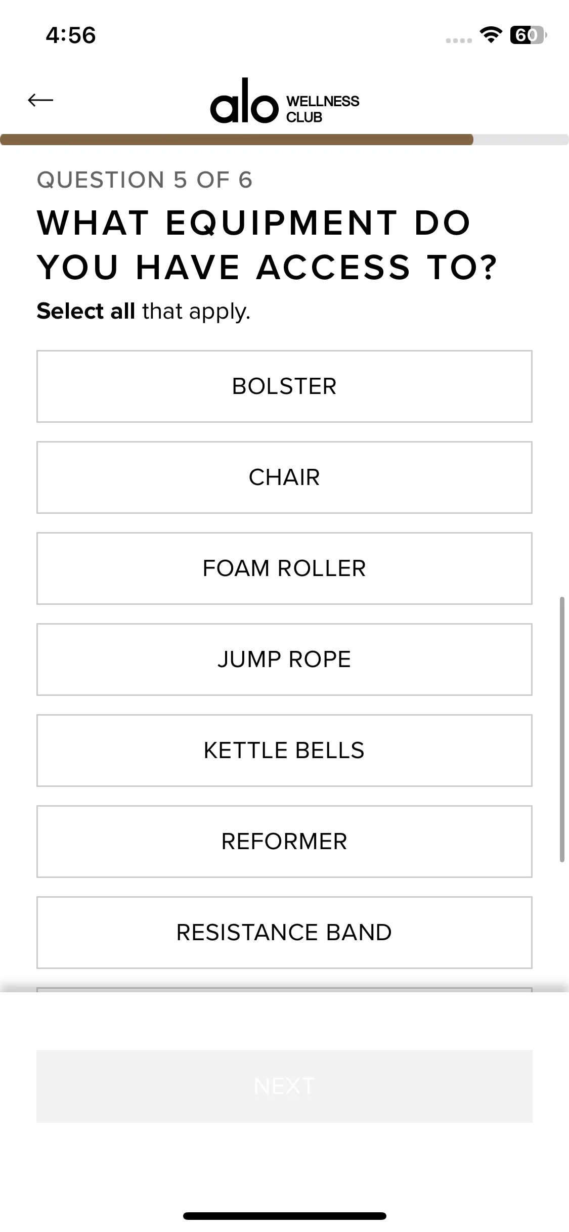569x1232 pixels.
Task: Click the vertical scrollbar thumb
Action: (562, 729)
